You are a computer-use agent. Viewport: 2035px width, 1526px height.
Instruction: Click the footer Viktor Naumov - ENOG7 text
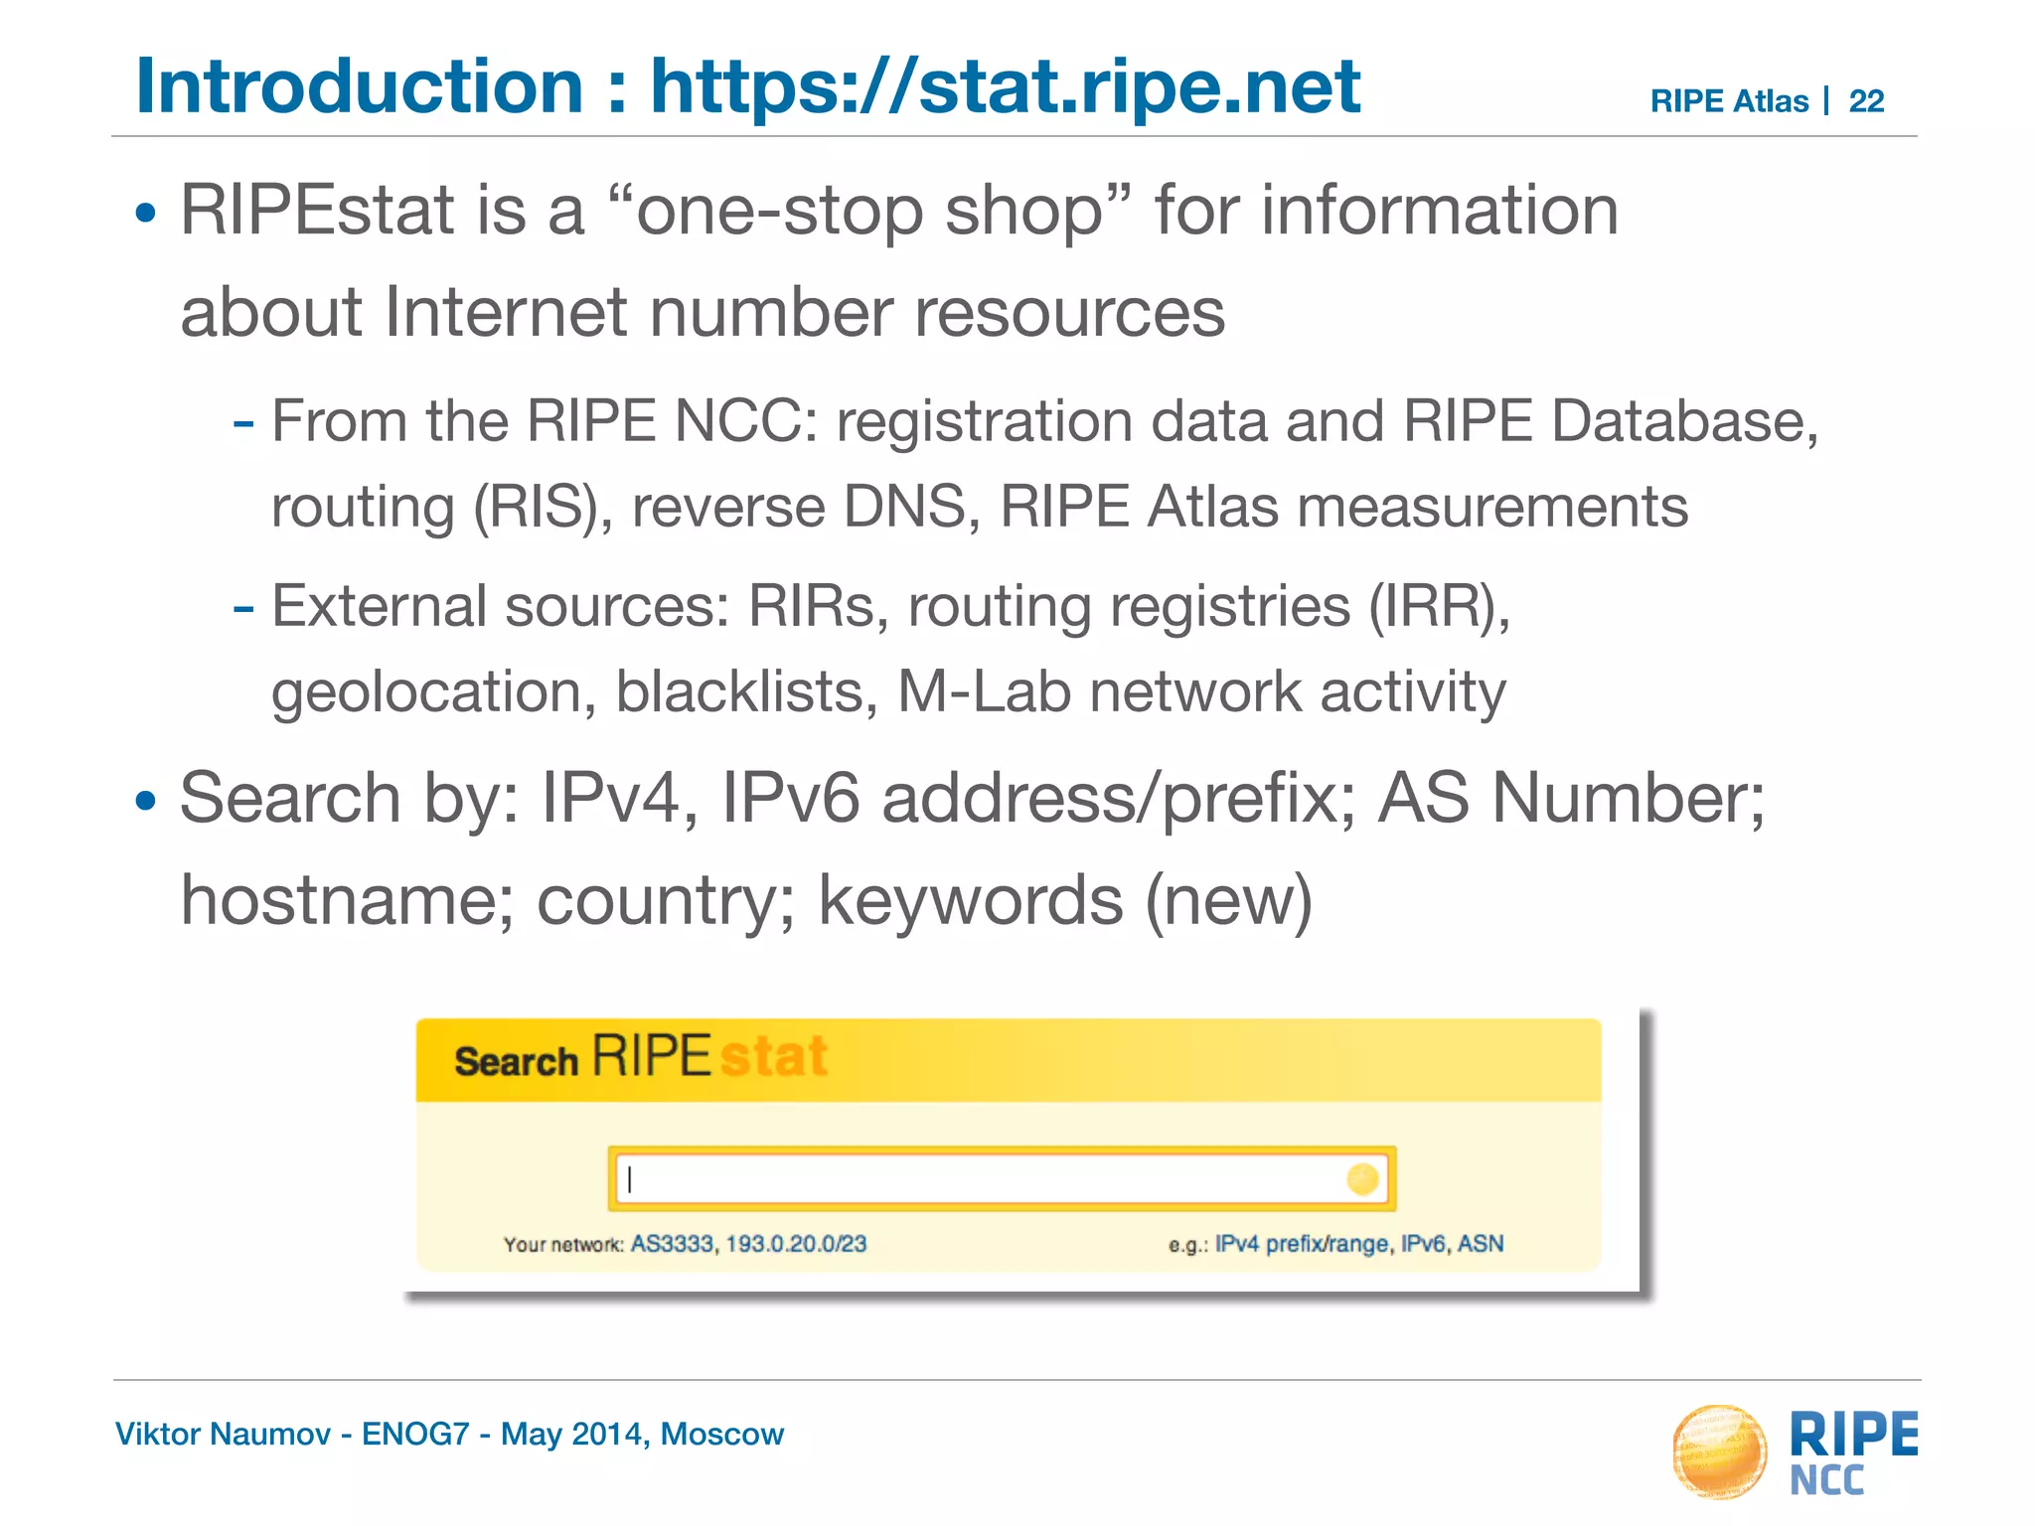449,1434
